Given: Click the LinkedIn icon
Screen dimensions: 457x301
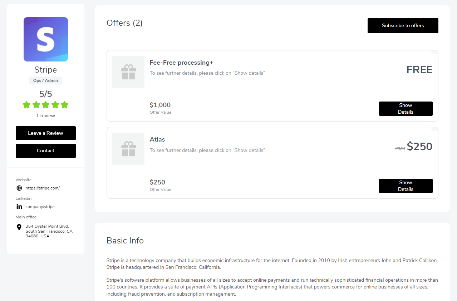Looking at the screenshot, I should 19,207.
